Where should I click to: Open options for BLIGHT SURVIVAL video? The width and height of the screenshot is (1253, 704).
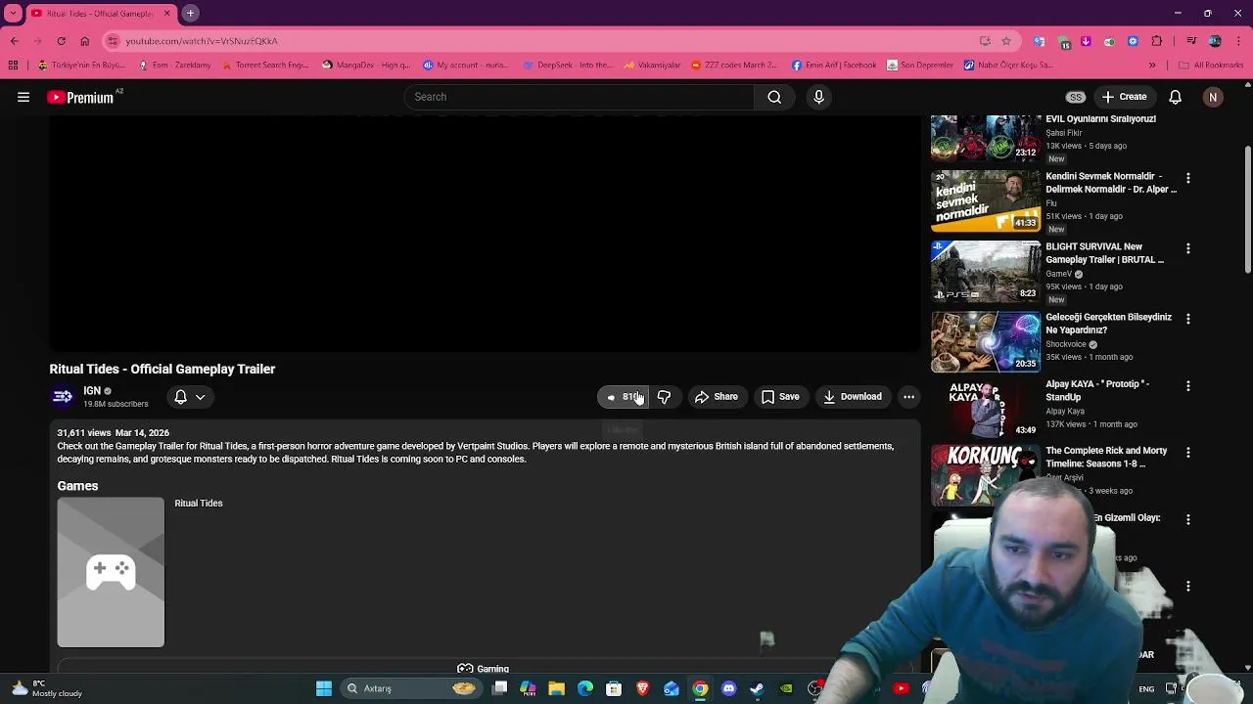[x=1188, y=249]
